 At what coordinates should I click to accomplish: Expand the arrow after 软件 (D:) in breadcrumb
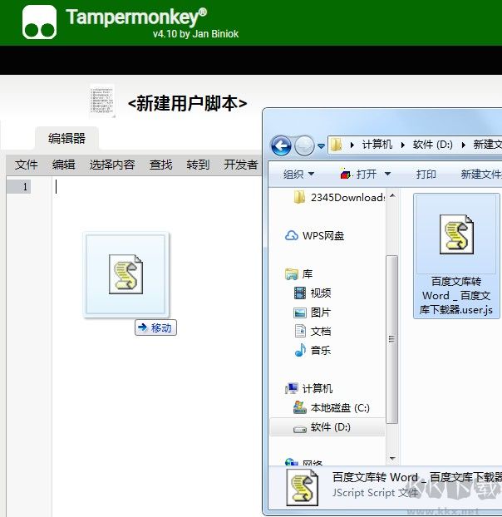coord(464,145)
